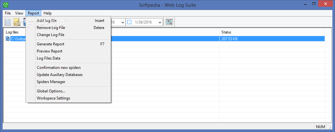
Task: Click the log file icon beside C:\Softpe
Action: click(8, 39)
